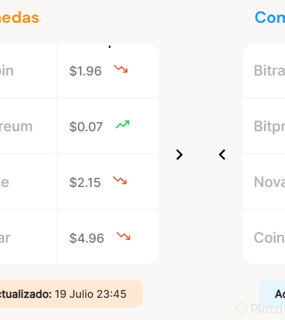
Task: Click the orange heading ending in 'edas'
Action: pyautogui.click(x=20, y=17)
